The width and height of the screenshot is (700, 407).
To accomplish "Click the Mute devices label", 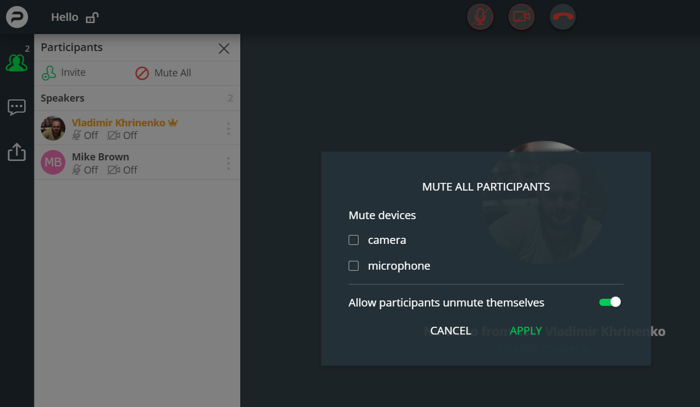I will [382, 215].
